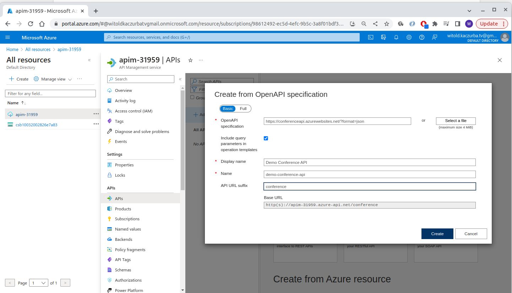Toggle the Group by tag checkbox
Image resolution: width=512 pixels, height=293 pixels.
(192, 98)
